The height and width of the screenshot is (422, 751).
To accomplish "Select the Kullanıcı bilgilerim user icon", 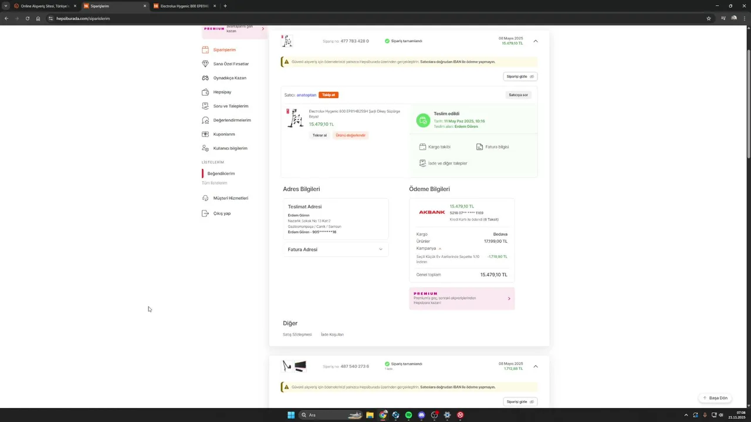I will click(205, 148).
